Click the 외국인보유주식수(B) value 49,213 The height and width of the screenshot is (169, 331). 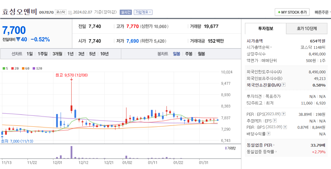pos(320,78)
